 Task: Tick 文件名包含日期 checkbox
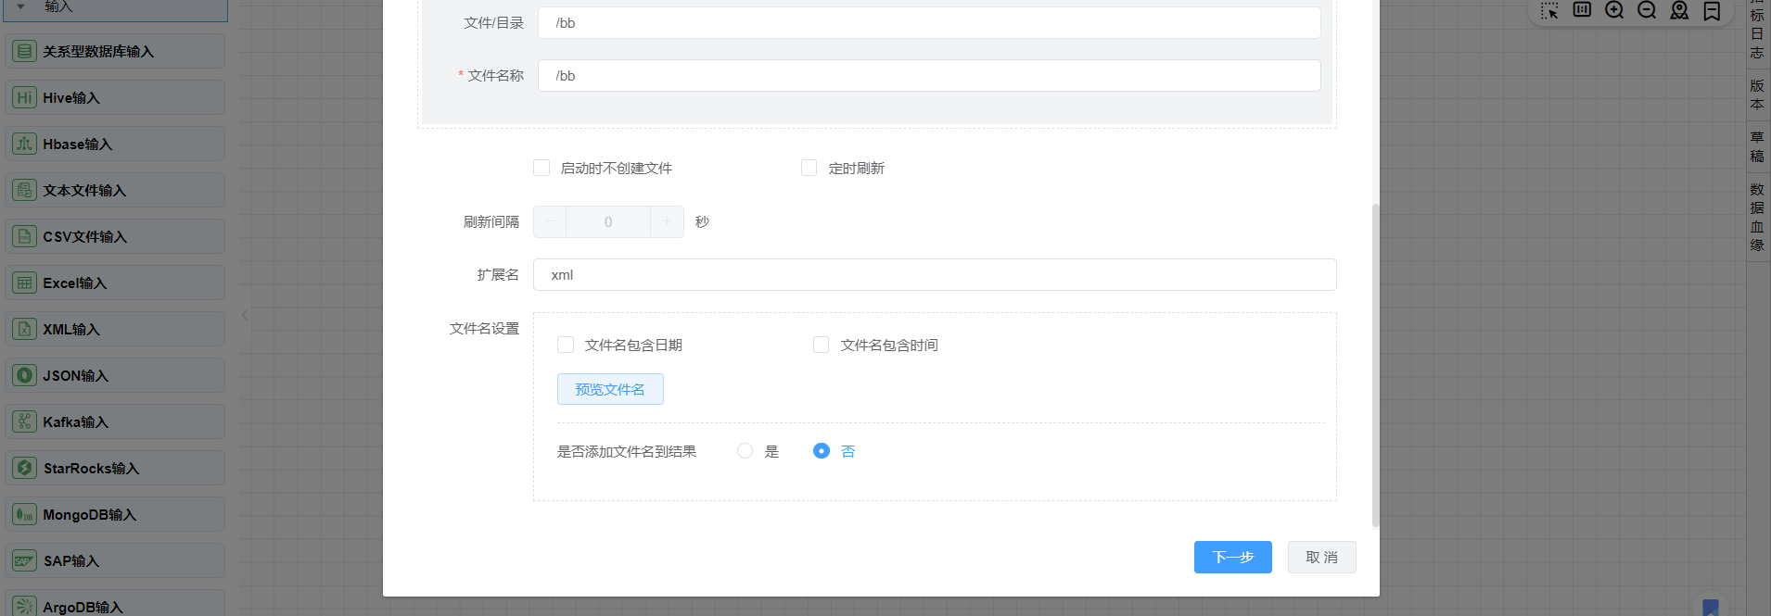(566, 345)
